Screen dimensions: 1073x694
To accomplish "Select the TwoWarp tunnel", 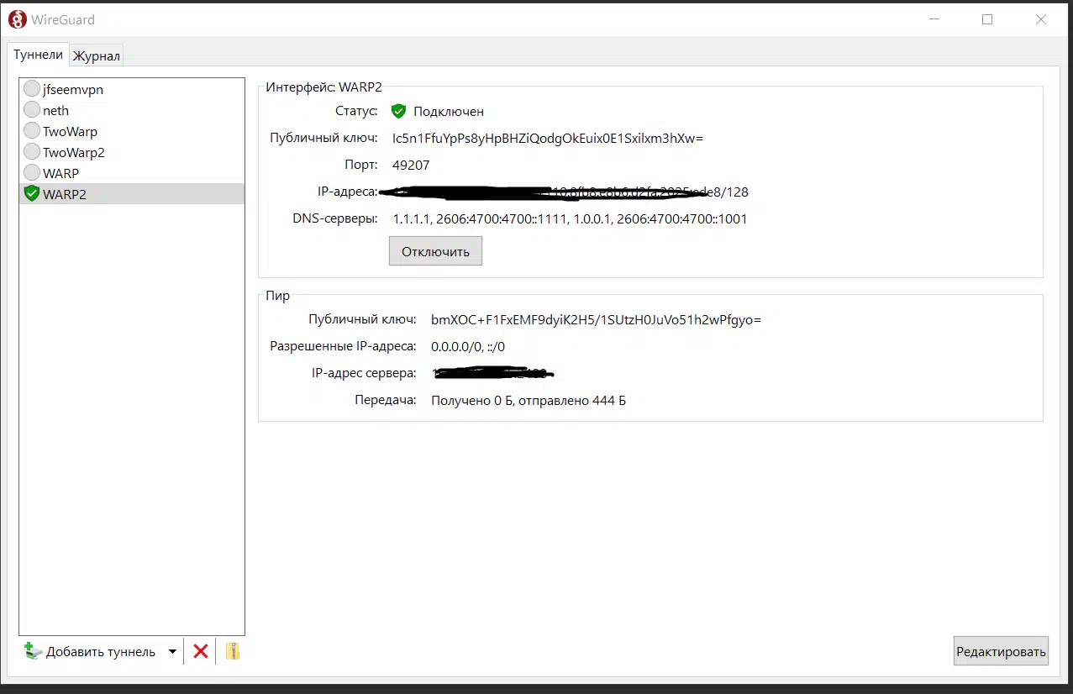I will pyautogui.click(x=132, y=131).
